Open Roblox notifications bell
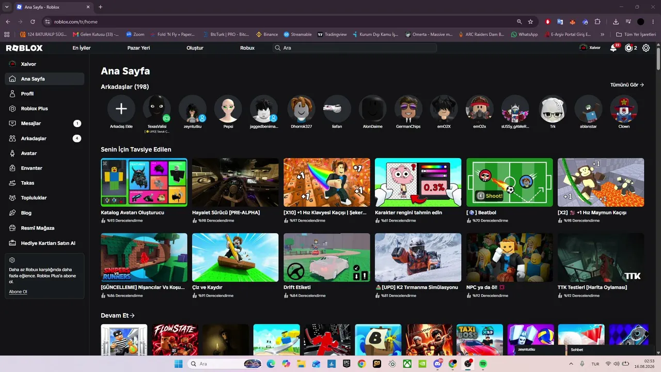The width and height of the screenshot is (661, 372). tap(613, 48)
